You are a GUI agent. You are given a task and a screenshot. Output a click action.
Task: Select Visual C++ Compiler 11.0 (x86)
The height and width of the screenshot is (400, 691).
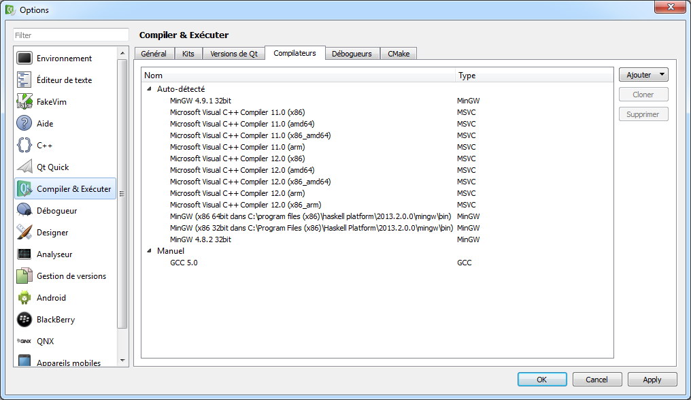(x=237, y=112)
